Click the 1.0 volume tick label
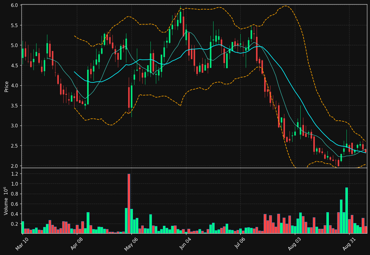The width and height of the screenshot is (370, 255). [15, 184]
